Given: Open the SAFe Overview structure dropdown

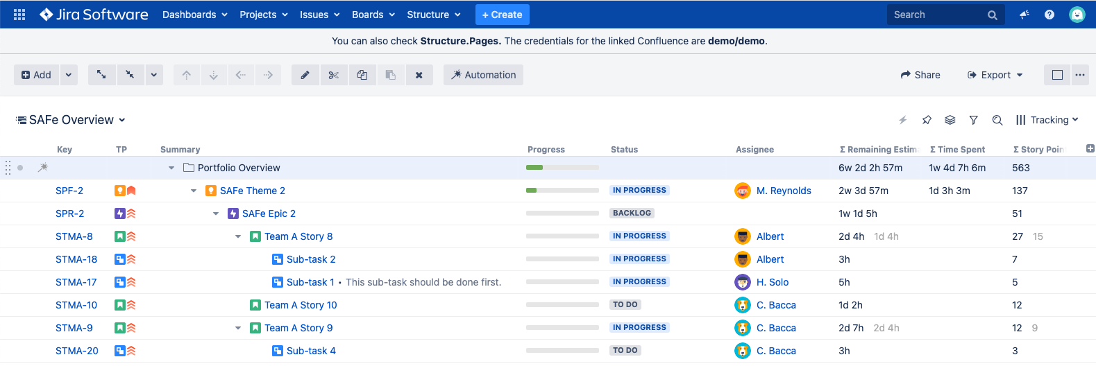Looking at the screenshot, I should (71, 120).
